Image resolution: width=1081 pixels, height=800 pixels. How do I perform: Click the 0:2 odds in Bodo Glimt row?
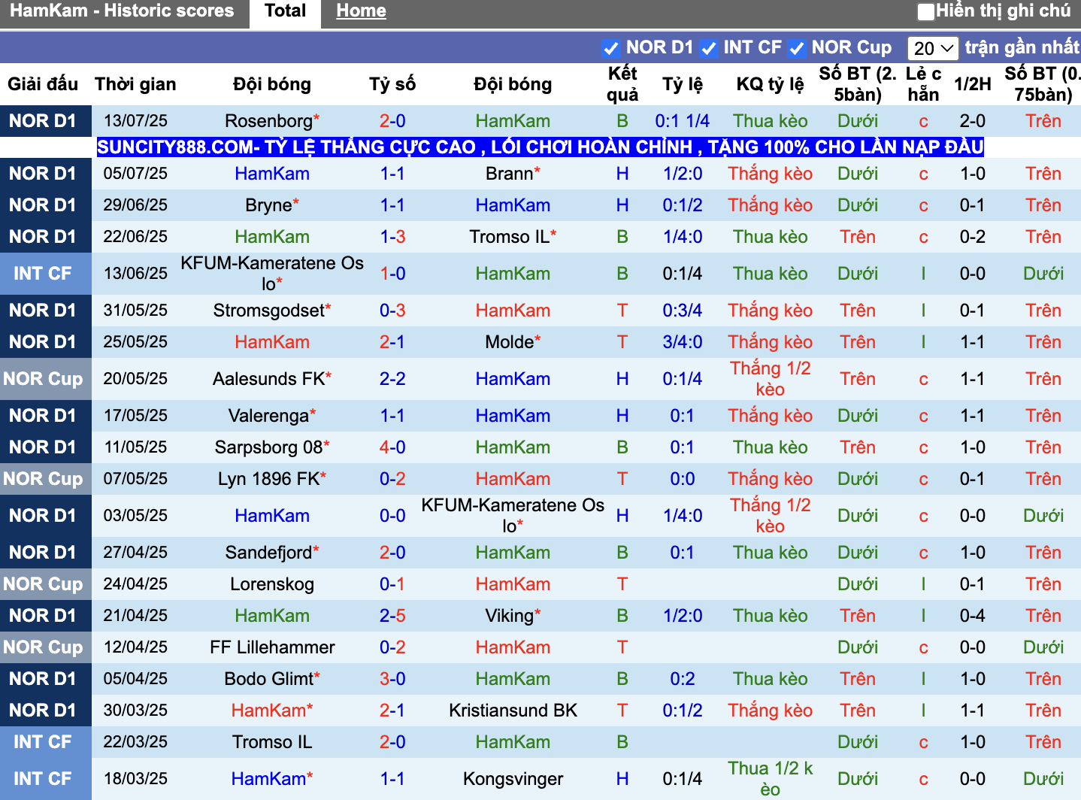point(682,679)
